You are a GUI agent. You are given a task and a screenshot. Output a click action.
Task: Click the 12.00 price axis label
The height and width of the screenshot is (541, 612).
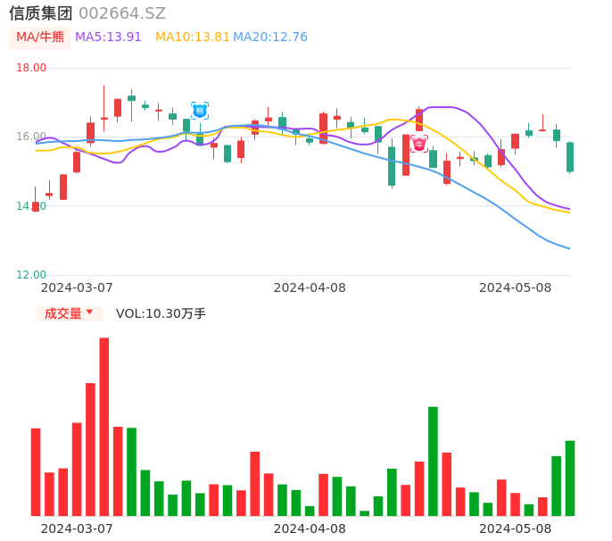click(x=32, y=275)
